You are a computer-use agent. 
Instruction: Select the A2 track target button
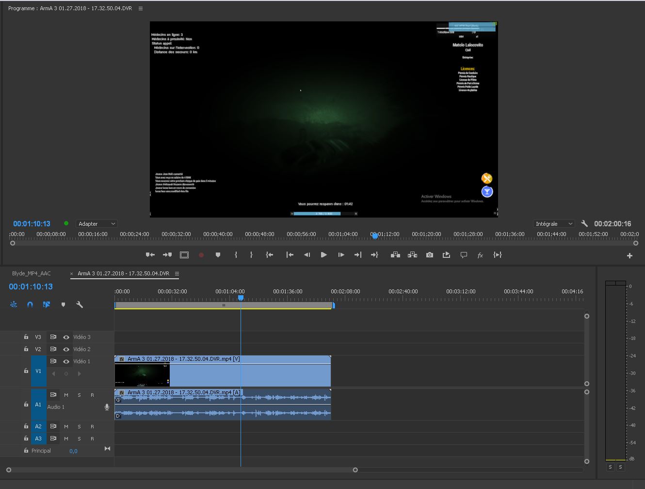point(39,426)
